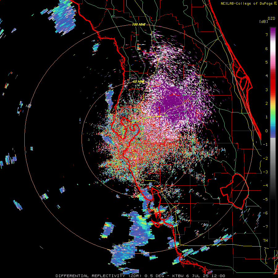Click the gray band of the color bar

[x=273, y=153]
